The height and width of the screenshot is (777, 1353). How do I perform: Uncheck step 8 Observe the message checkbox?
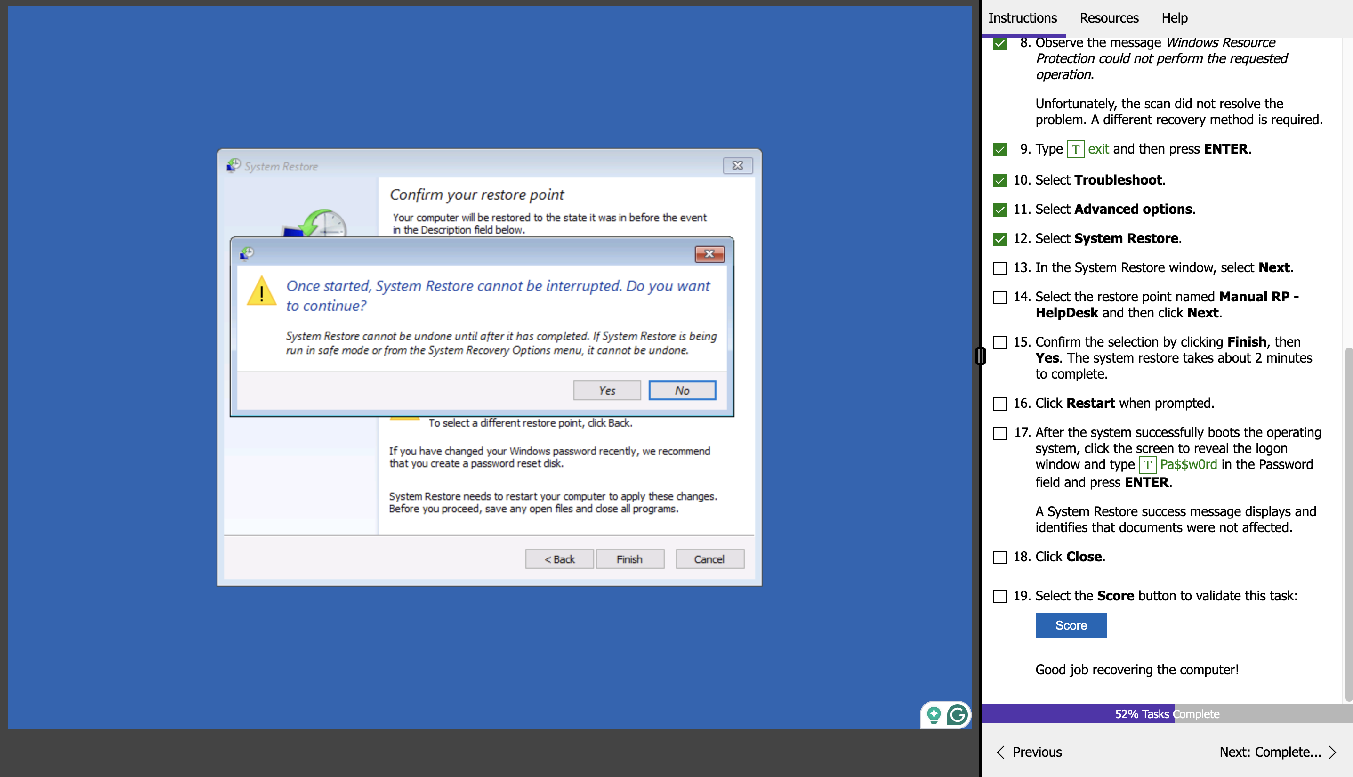(x=1000, y=43)
